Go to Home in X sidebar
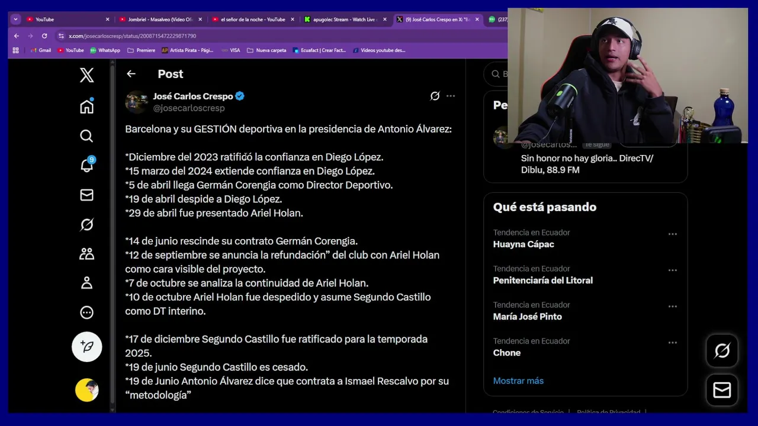 (86, 106)
